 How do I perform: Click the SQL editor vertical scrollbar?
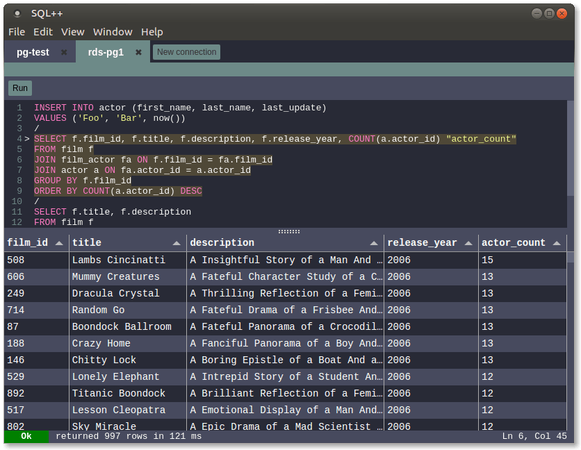click(571, 148)
